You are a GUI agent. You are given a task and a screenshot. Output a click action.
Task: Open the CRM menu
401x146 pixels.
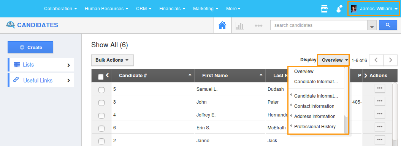[x=144, y=9]
